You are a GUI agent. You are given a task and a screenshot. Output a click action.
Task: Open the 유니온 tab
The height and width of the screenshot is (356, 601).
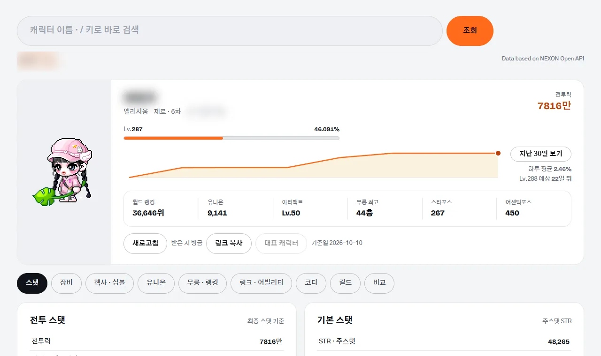click(x=156, y=283)
